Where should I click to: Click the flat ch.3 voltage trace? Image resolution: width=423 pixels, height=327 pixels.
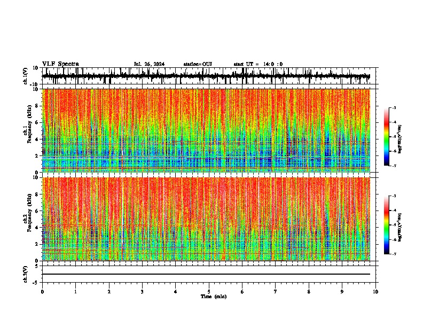pyautogui.click(x=206, y=274)
